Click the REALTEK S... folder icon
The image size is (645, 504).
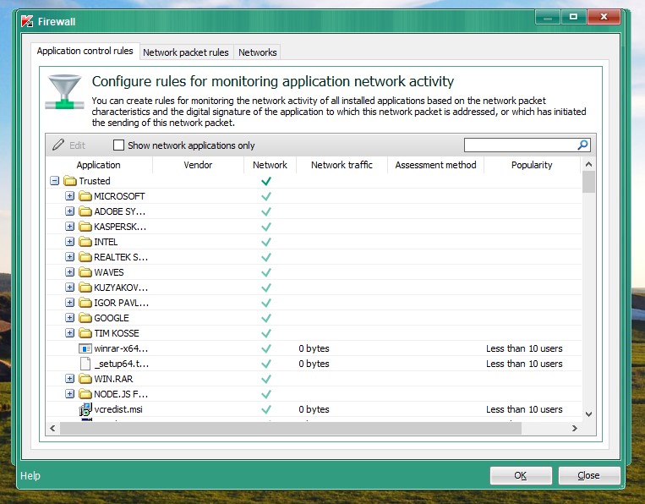point(85,257)
